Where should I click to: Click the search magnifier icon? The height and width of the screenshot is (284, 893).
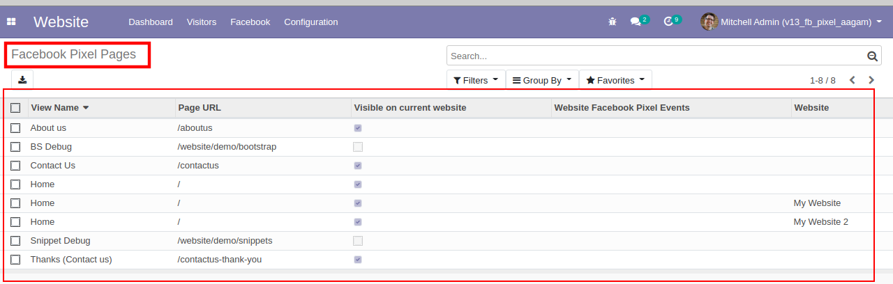[x=872, y=56]
